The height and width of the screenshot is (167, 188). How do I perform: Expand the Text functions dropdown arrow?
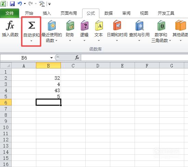99,41
